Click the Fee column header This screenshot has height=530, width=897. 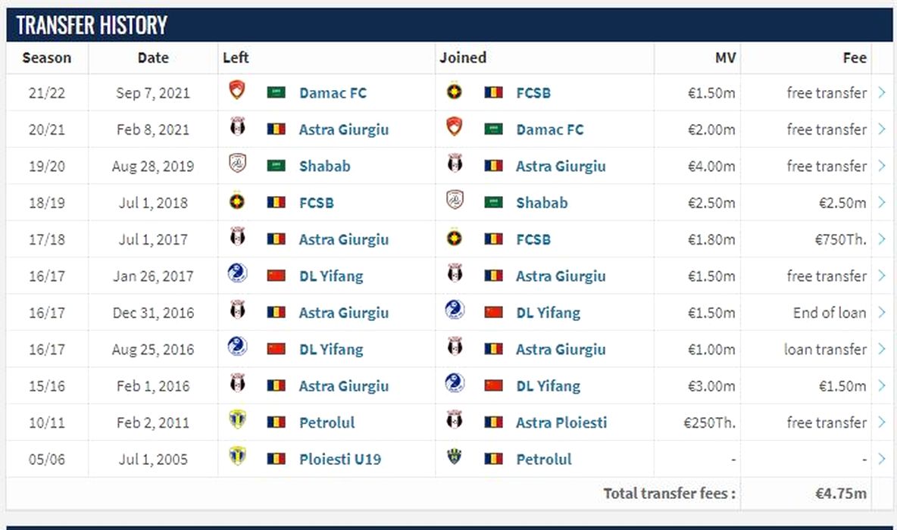click(855, 58)
